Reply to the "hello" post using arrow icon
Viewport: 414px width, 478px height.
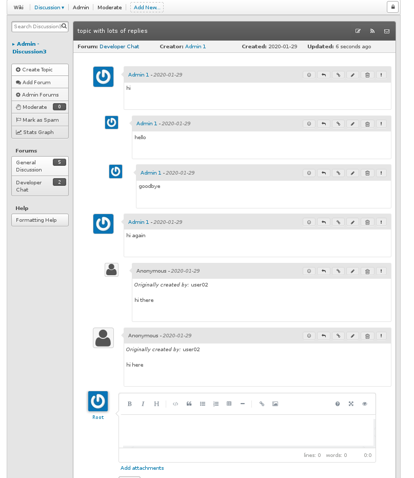coord(323,124)
